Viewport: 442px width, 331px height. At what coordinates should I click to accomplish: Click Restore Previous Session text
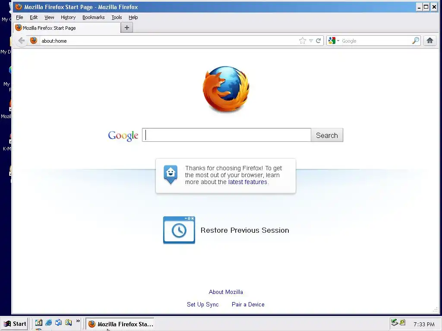pyautogui.click(x=245, y=230)
